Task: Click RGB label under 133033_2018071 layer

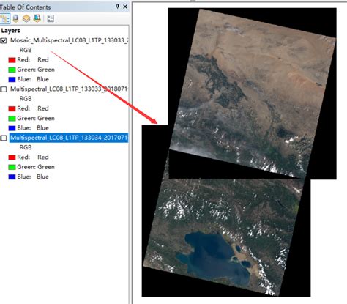Action: 26,99
